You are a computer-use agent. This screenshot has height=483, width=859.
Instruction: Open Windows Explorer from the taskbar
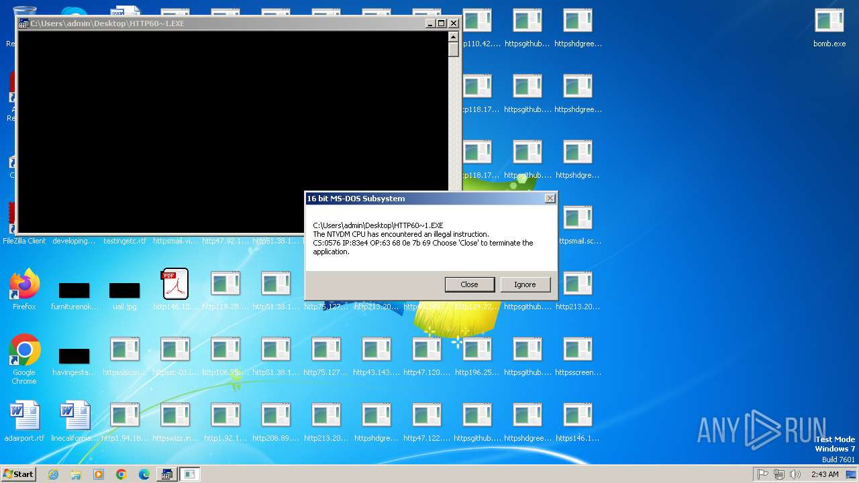click(x=76, y=474)
